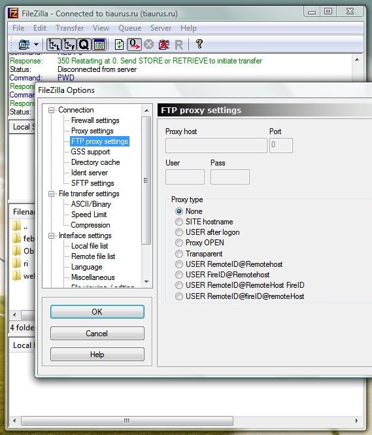
Task: Click queue pane scroll right arrow
Action: point(356,421)
